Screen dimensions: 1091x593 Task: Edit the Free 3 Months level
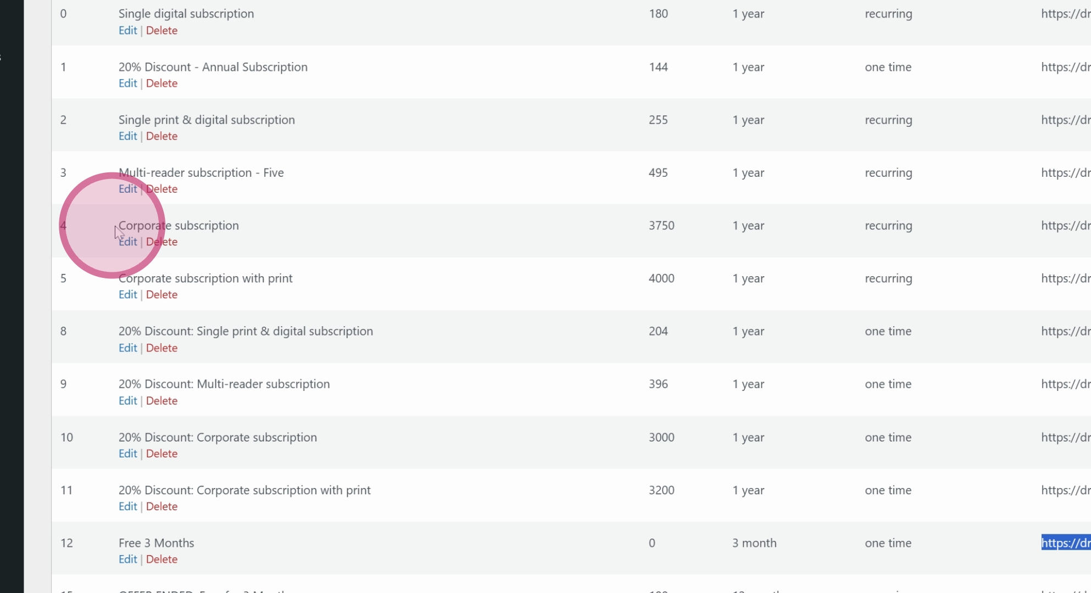click(x=127, y=560)
